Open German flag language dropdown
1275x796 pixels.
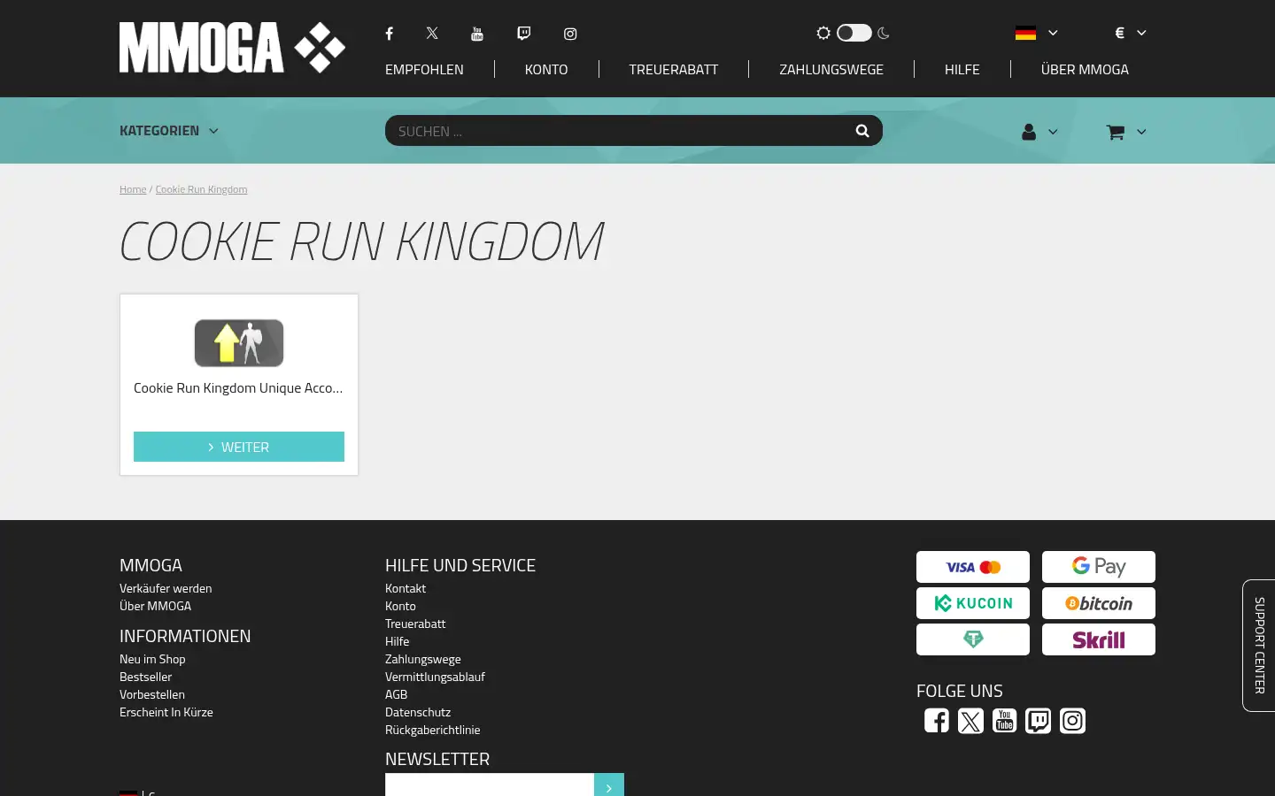click(x=1036, y=33)
